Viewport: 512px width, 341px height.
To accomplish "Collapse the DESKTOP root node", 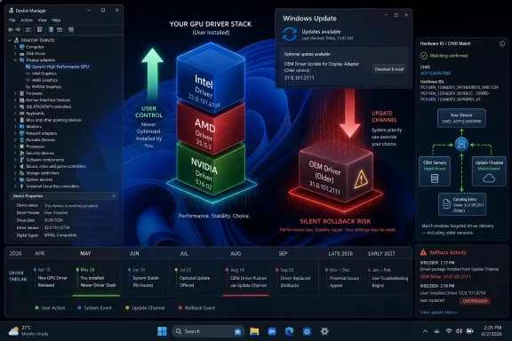I will click(x=10, y=40).
